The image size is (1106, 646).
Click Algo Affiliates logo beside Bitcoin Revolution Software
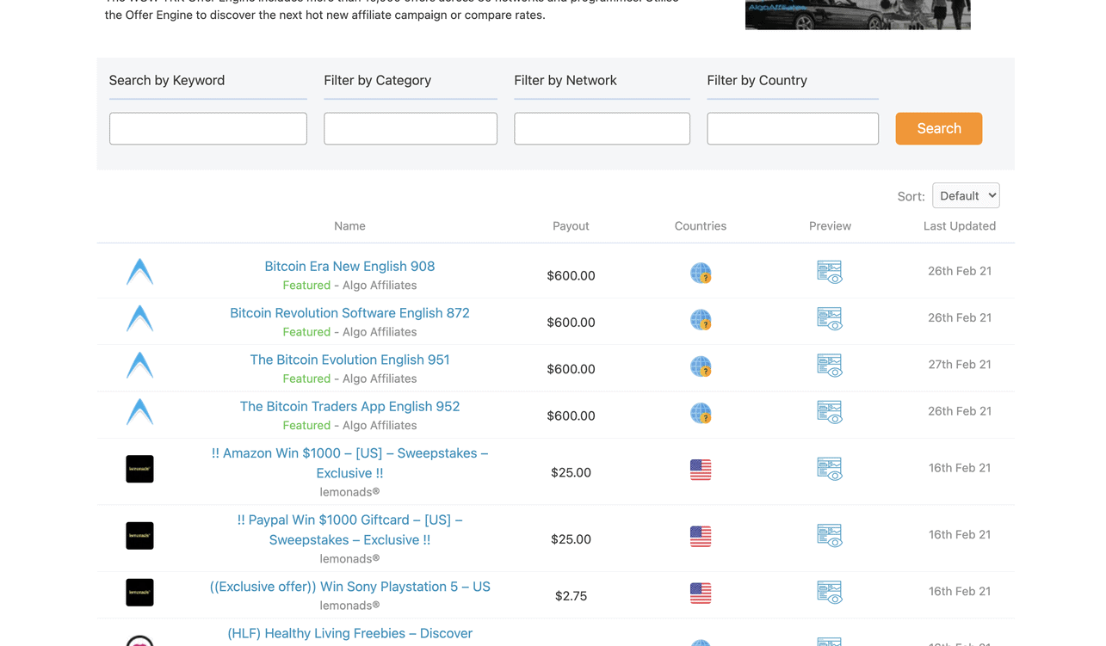click(139, 318)
